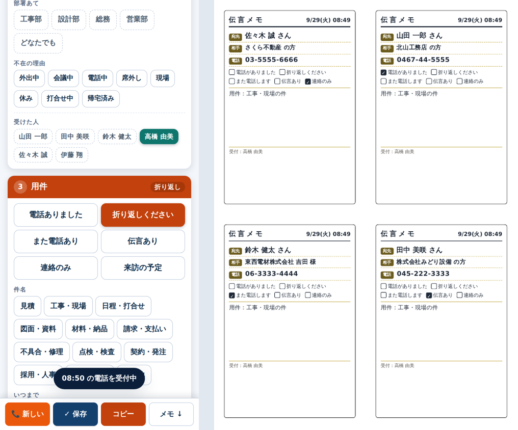Select the 日程・打合せ subject chip
The image size is (518, 430).
coord(123,306)
